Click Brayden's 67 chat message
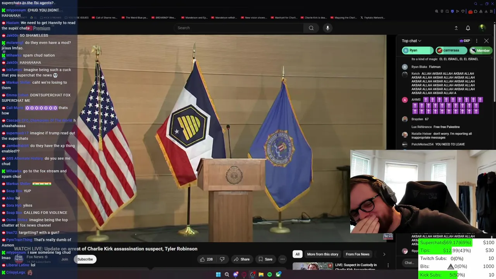This screenshot has height=279, width=496. [x=426, y=119]
